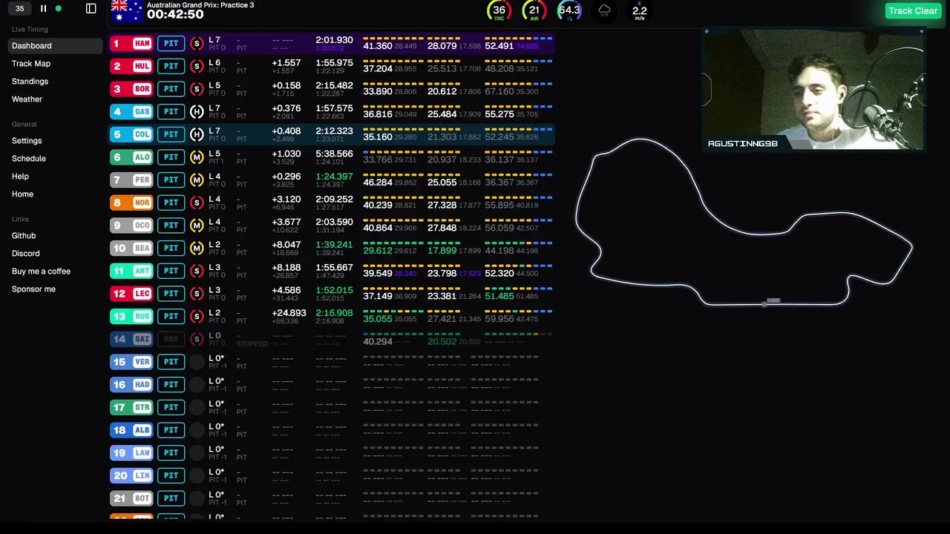Click the track temperature gauge 36
The height and width of the screenshot is (534, 950).
pyautogui.click(x=499, y=10)
